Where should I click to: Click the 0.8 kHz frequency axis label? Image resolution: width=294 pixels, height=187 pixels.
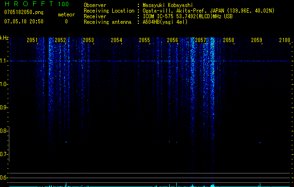coord(4,131)
